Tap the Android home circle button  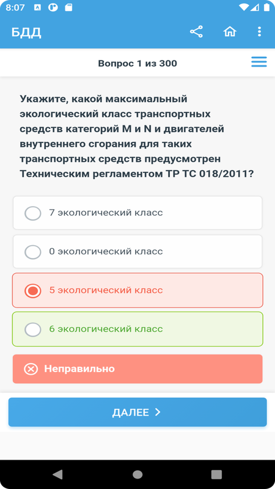pyautogui.click(x=137, y=474)
